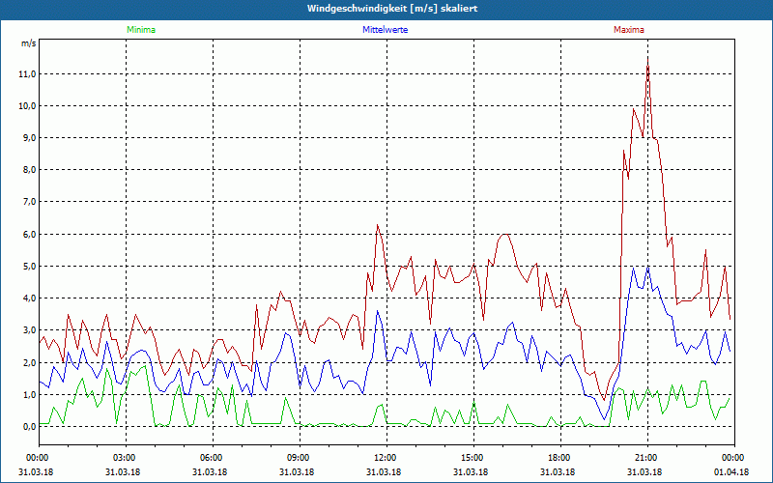Click the "8,0" y-axis value
This screenshot has height=483, width=773.
click(29, 170)
